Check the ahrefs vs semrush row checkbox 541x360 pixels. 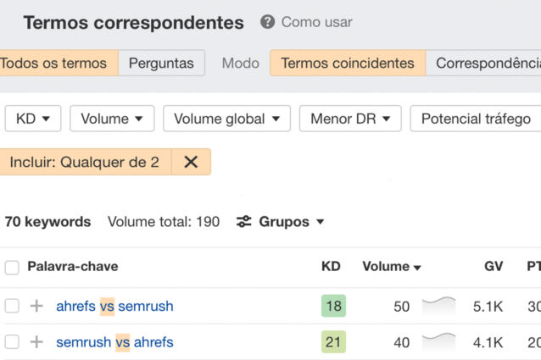tap(12, 306)
